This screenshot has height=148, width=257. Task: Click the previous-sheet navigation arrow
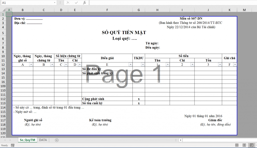pyautogui.click(x=5, y=140)
